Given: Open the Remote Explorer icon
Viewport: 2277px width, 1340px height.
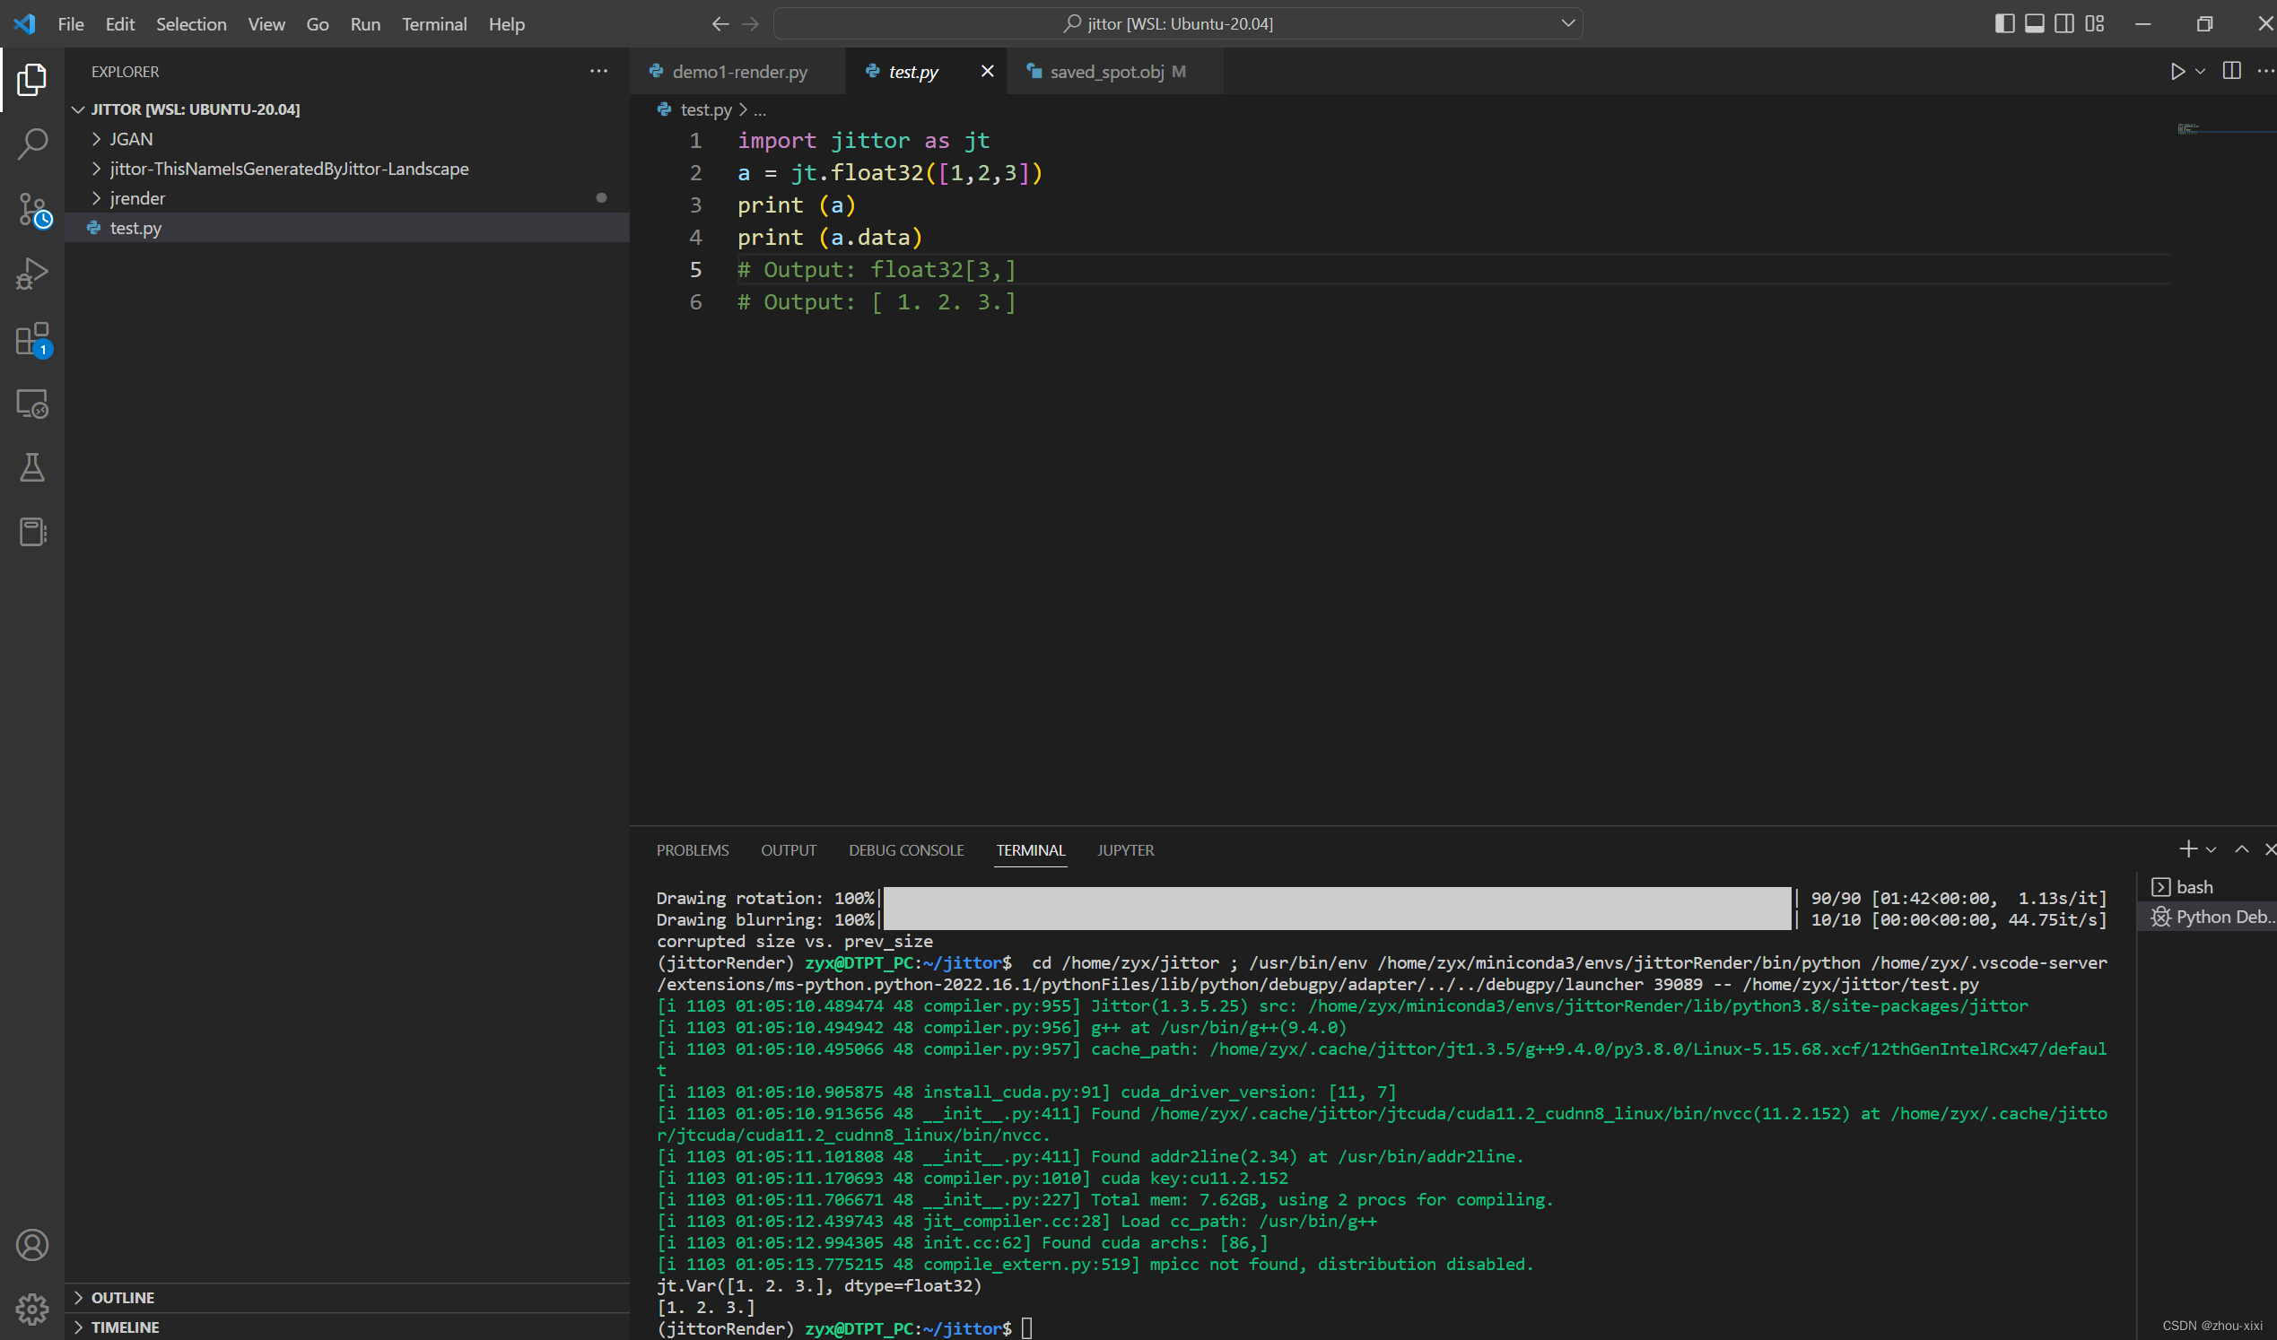Looking at the screenshot, I should pyautogui.click(x=32, y=404).
